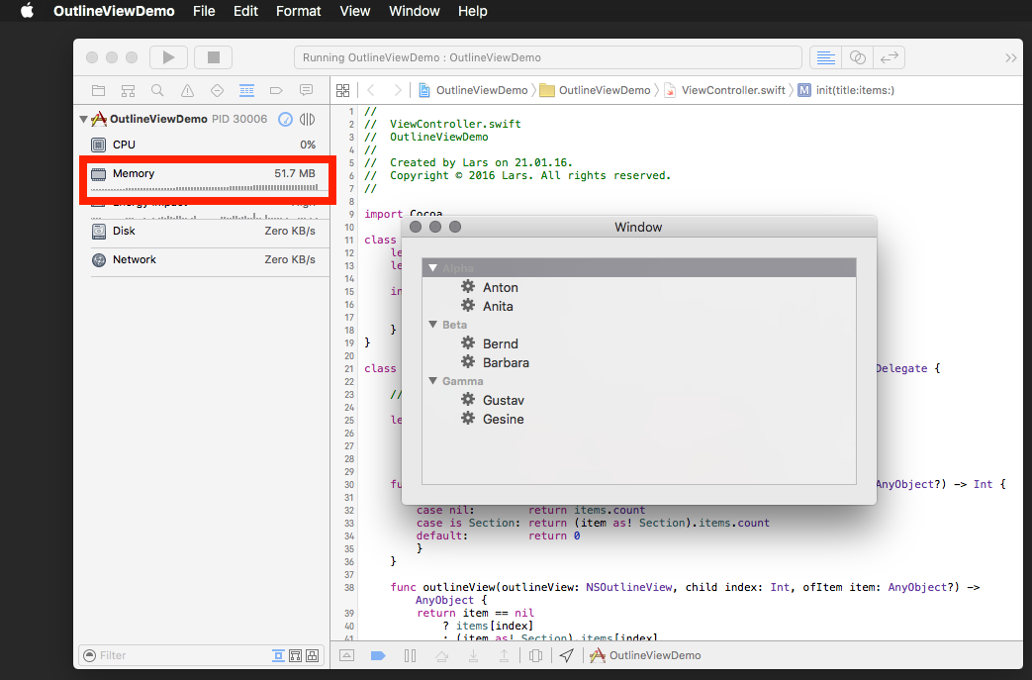Select the Debug navigator tab
This screenshot has height=680, width=1032.
tap(246, 90)
